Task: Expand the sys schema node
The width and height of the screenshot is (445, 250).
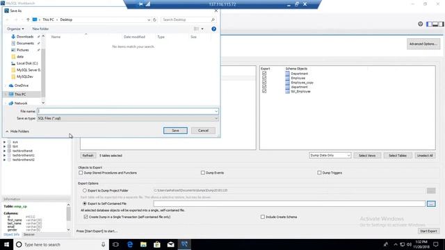Action: (5, 142)
